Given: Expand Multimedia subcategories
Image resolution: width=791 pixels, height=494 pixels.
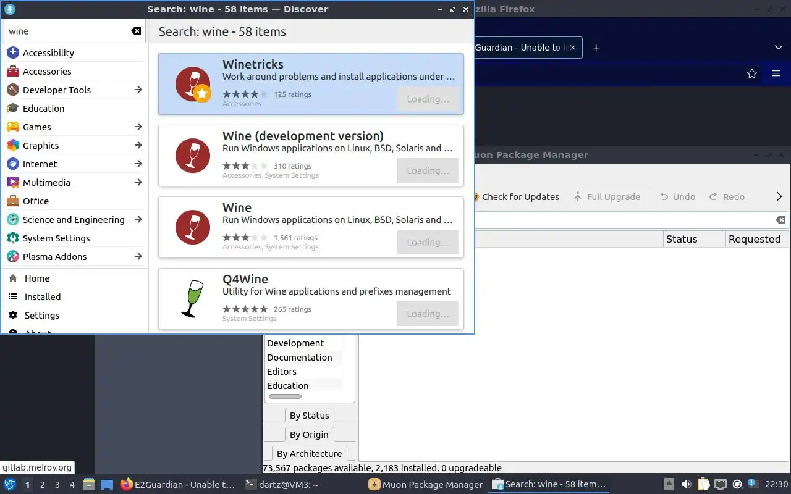Looking at the screenshot, I should coord(138,182).
